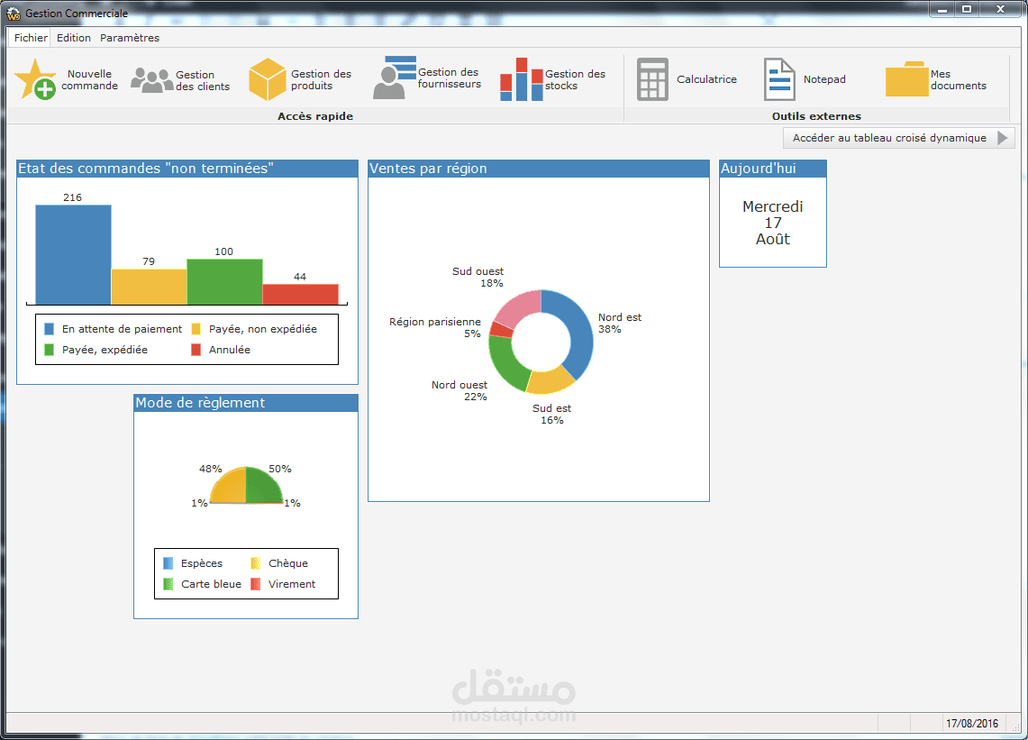Click the 'Virement' legend text

tap(292, 585)
